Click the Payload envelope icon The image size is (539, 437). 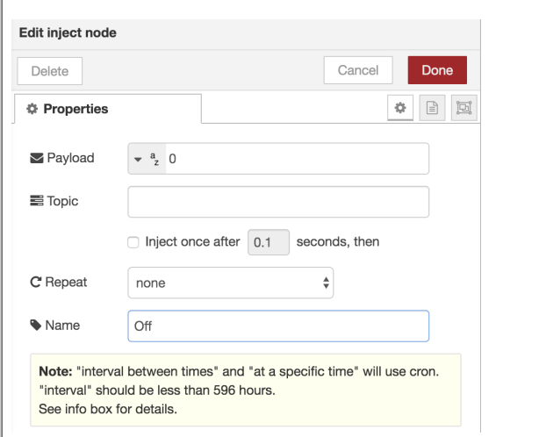37,159
